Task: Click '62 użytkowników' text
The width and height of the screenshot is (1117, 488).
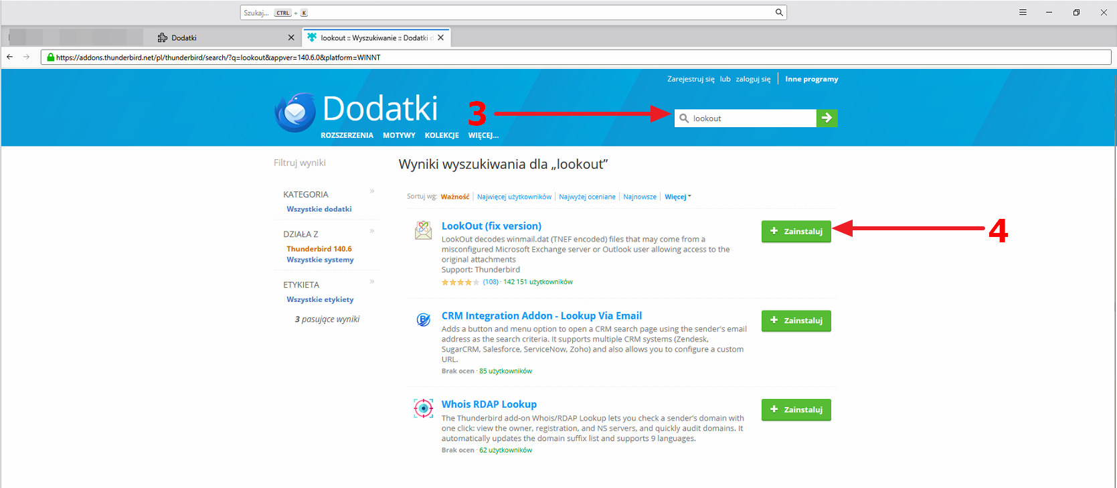Action: 505,450
